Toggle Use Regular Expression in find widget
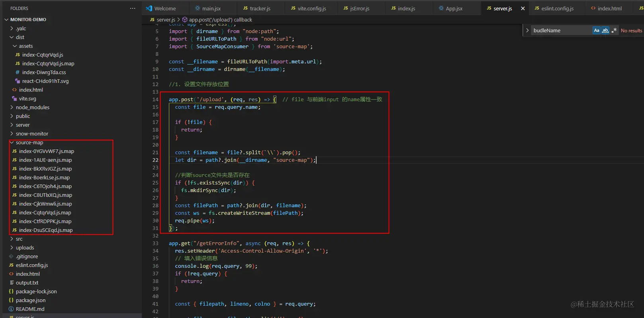The width and height of the screenshot is (644, 318). click(x=614, y=30)
